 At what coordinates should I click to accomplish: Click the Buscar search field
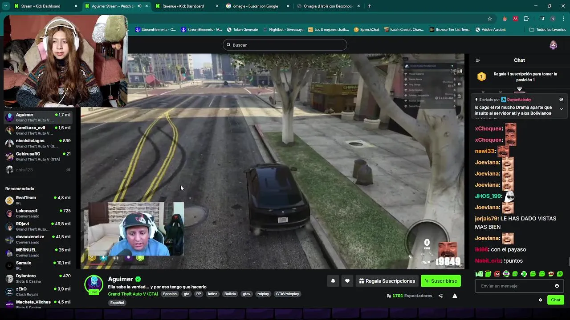tap(285, 45)
